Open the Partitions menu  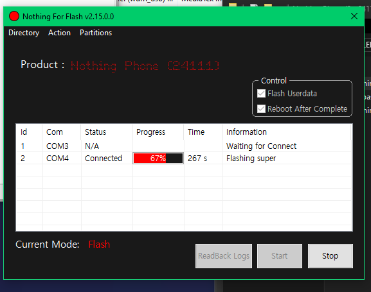click(x=96, y=33)
